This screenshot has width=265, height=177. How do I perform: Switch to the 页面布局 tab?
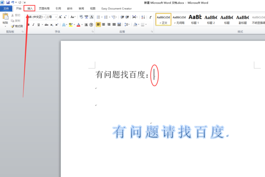click(x=44, y=8)
